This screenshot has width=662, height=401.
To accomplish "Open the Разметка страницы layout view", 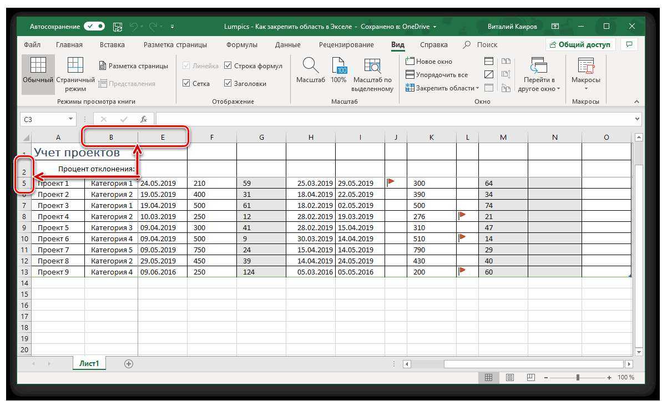I will [133, 66].
